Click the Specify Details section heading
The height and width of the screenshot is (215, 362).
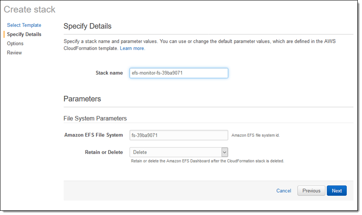pos(87,26)
